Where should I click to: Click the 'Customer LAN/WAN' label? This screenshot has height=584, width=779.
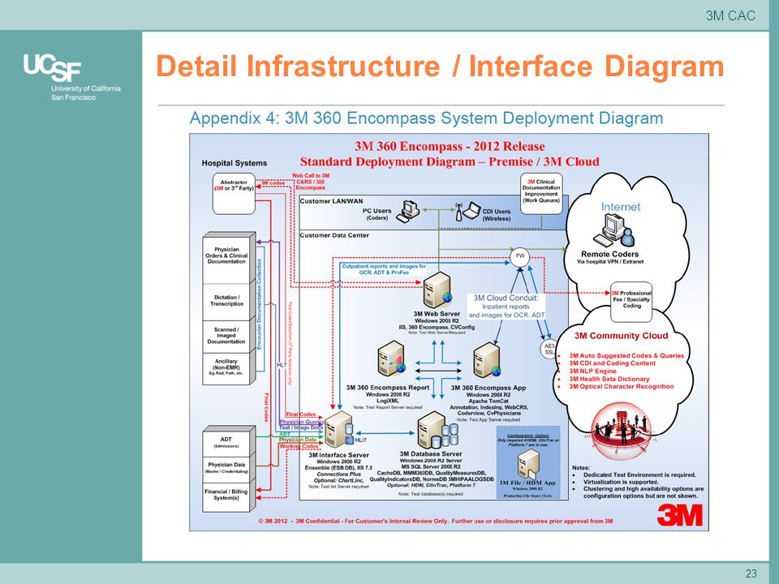click(x=331, y=201)
